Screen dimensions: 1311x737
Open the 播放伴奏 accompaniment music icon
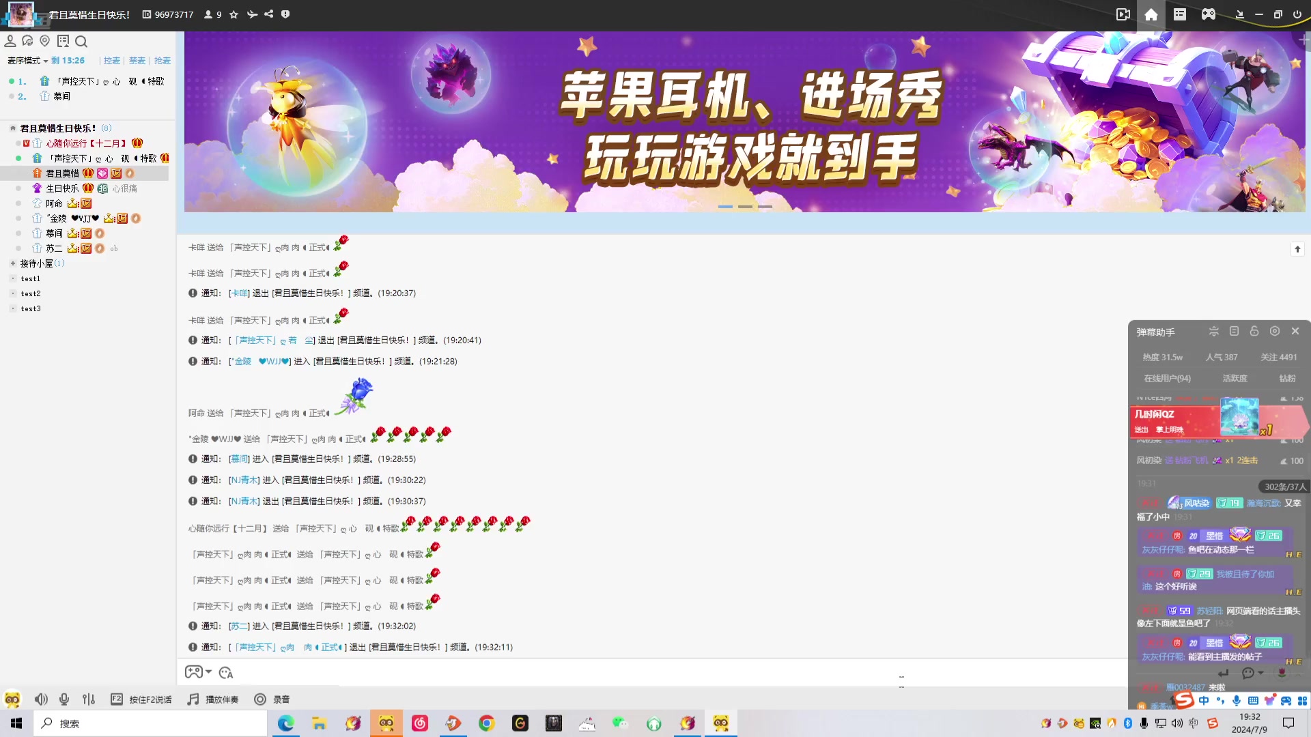(x=193, y=699)
